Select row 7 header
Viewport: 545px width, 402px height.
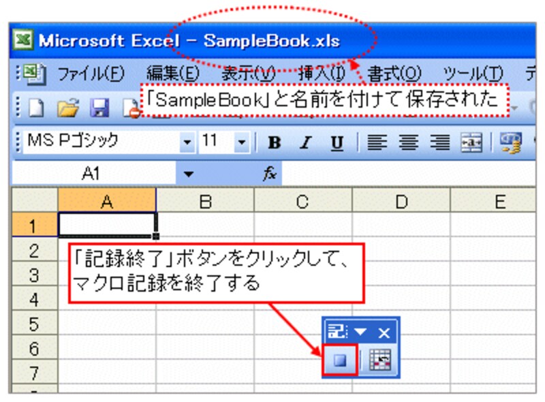tap(35, 371)
